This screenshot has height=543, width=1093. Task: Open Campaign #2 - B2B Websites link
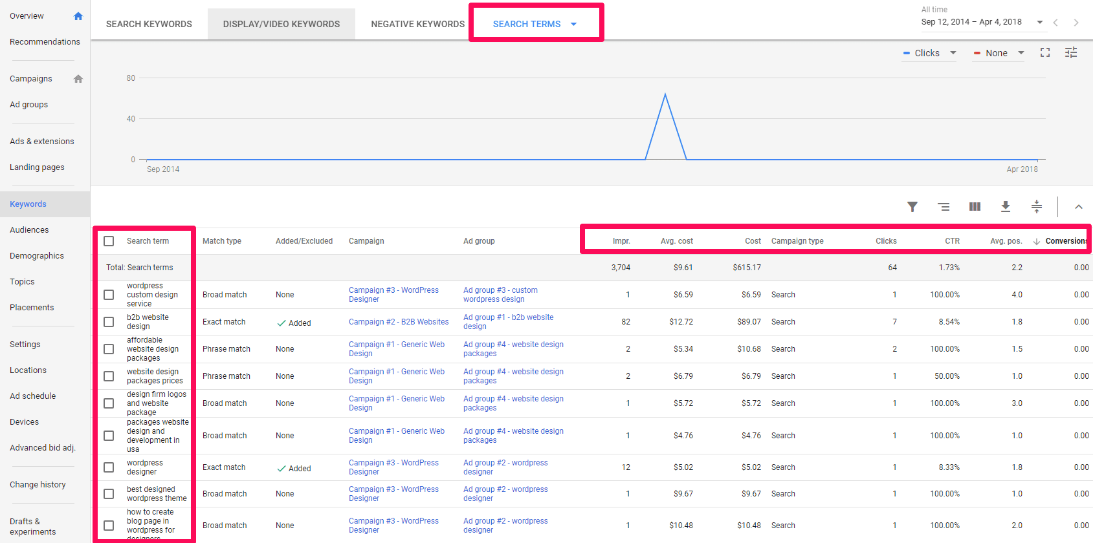[x=399, y=322]
